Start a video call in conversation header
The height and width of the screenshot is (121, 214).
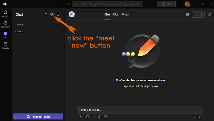coord(195,14)
